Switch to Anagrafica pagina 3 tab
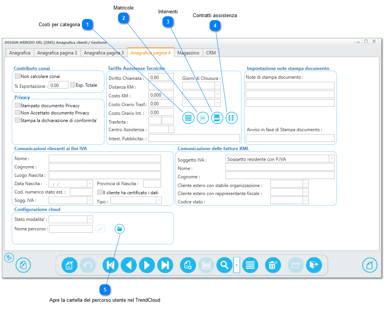 coord(104,53)
